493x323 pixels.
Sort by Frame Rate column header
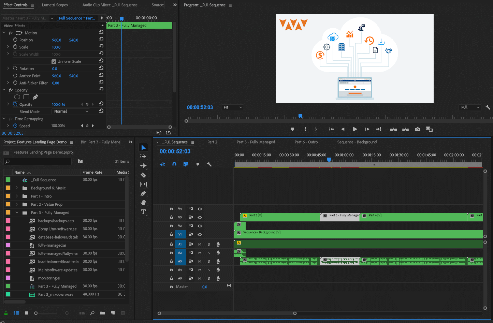(92, 173)
